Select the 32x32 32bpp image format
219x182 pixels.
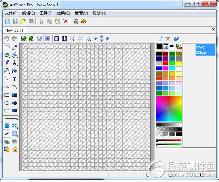point(205,50)
